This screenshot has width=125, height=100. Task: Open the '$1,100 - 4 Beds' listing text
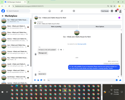coord(48,24)
